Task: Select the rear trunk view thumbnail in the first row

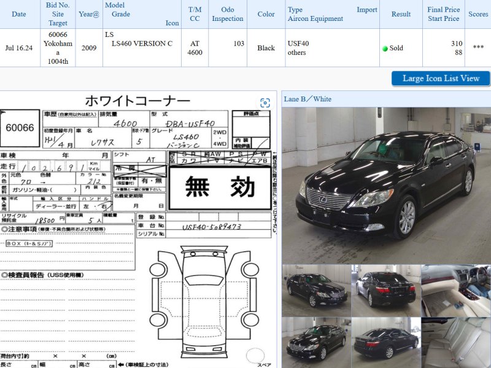Action: coord(385,290)
